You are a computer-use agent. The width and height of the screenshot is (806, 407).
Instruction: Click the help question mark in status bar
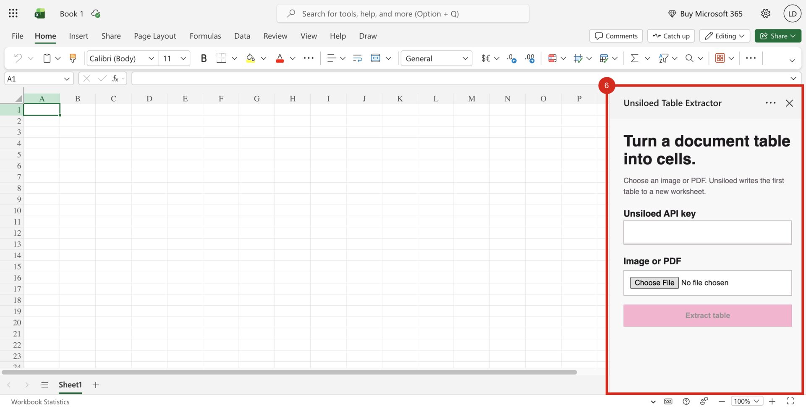pyautogui.click(x=686, y=402)
